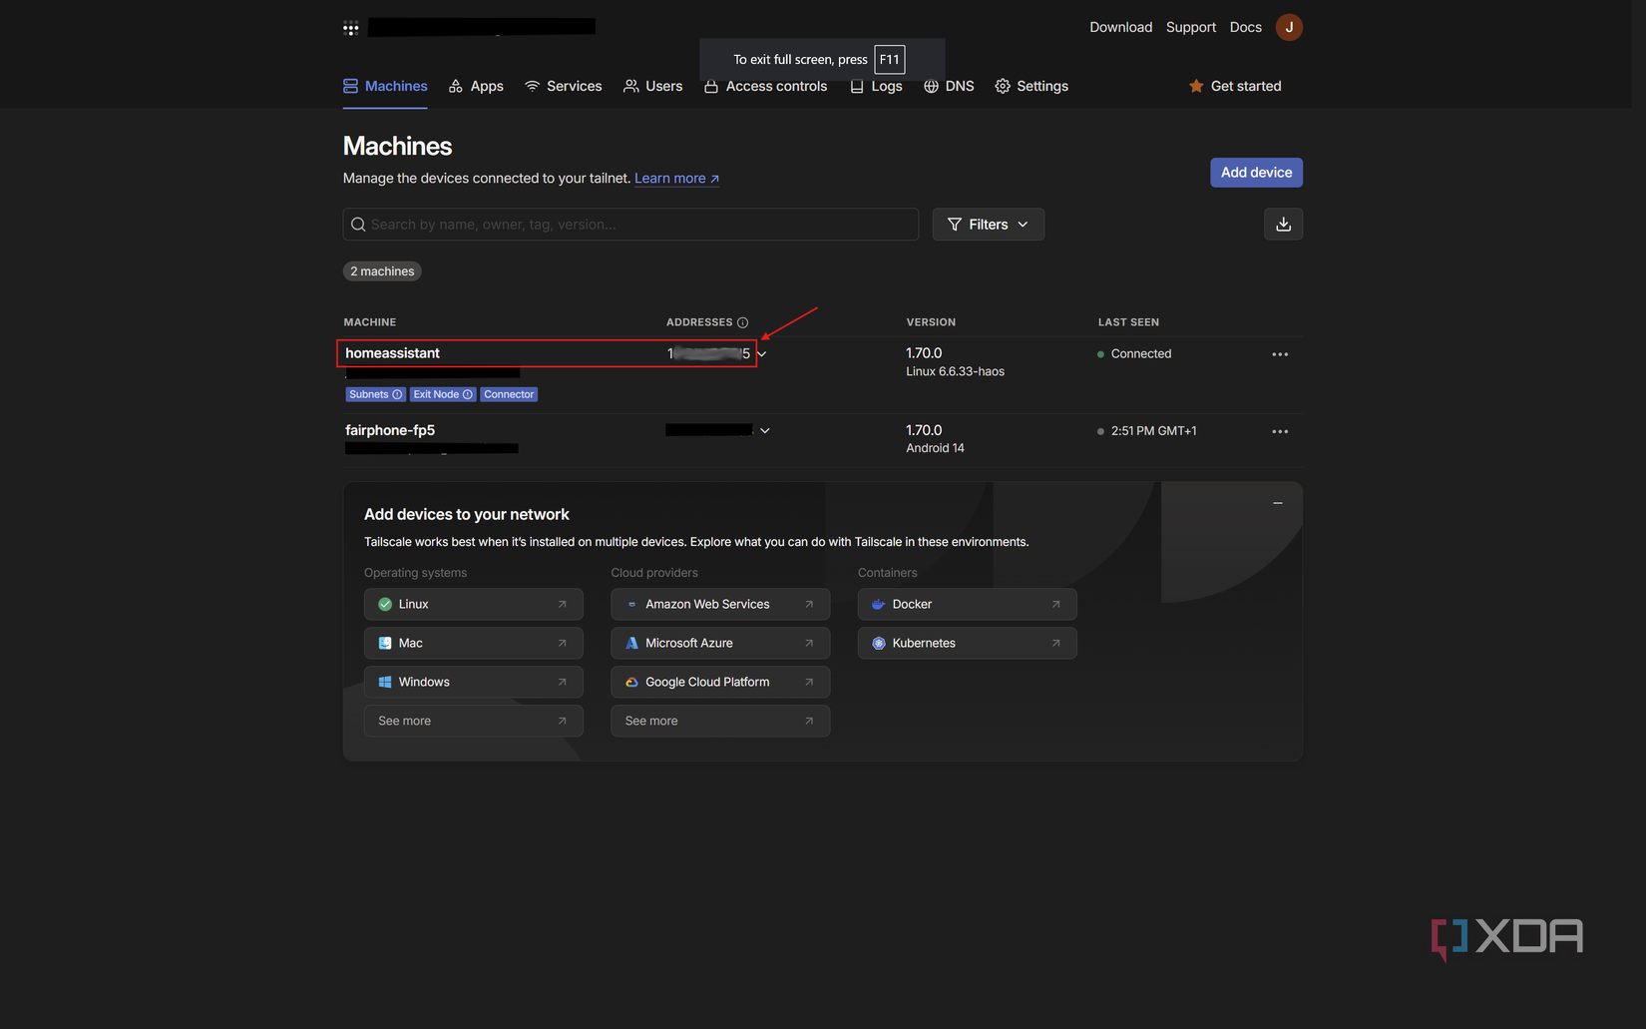
Task: Open Microsoft Azure install button
Action: [x=720, y=643]
